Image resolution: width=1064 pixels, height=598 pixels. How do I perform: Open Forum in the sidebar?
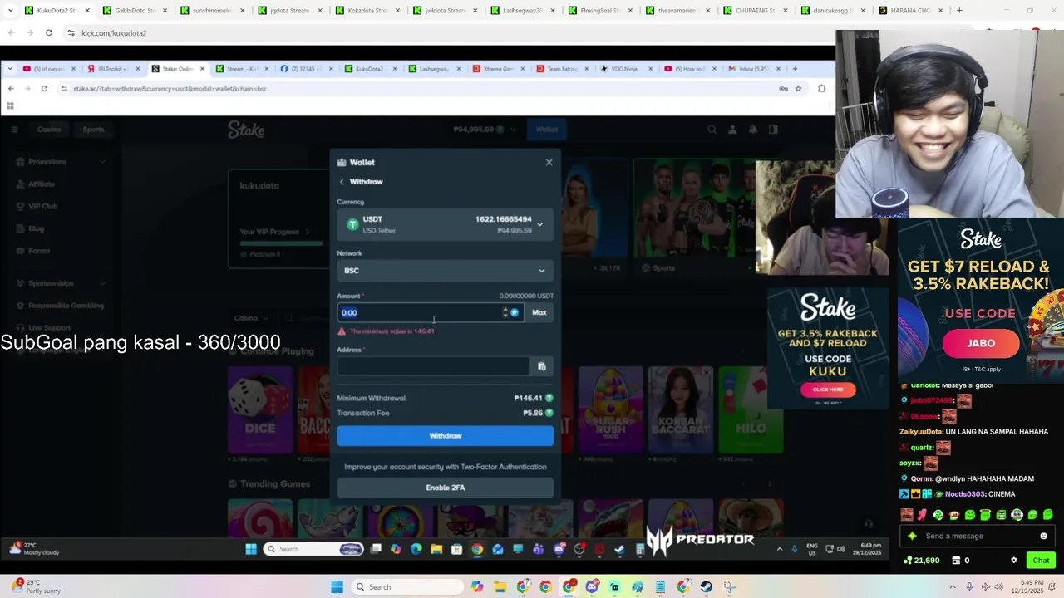click(62, 251)
